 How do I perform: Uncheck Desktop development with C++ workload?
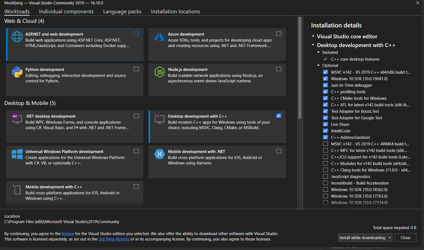(279, 116)
